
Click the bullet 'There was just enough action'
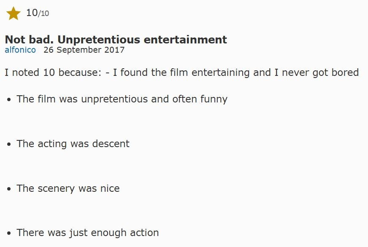pyautogui.click(x=88, y=233)
